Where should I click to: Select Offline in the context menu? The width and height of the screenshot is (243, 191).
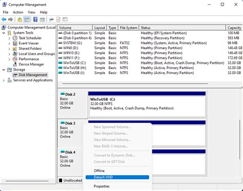(x=99, y=171)
